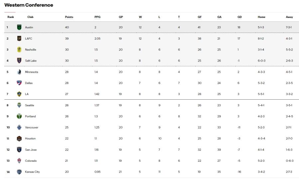Select the Western Conference heading
299x179 pixels.
tap(29, 5)
